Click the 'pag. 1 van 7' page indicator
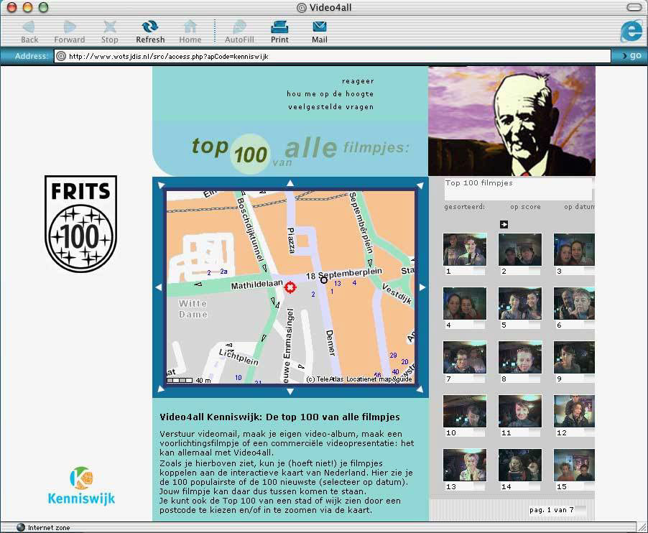The height and width of the screenshot is (533, 648). pyautogui.click(x=551, y=510)
